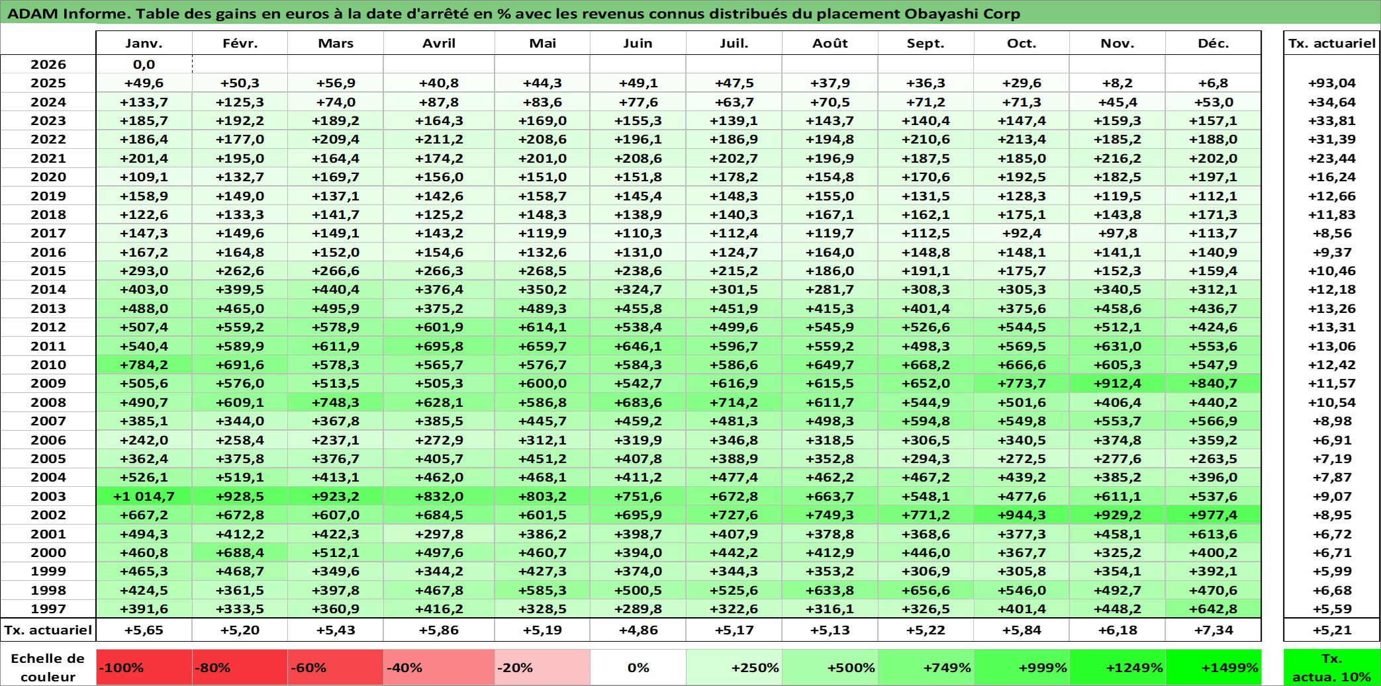Select the +92,4 cell in 2017

1022,233
